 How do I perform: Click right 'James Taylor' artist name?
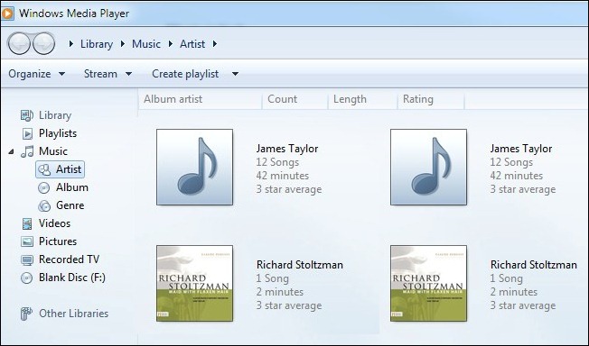coord(521,149)
